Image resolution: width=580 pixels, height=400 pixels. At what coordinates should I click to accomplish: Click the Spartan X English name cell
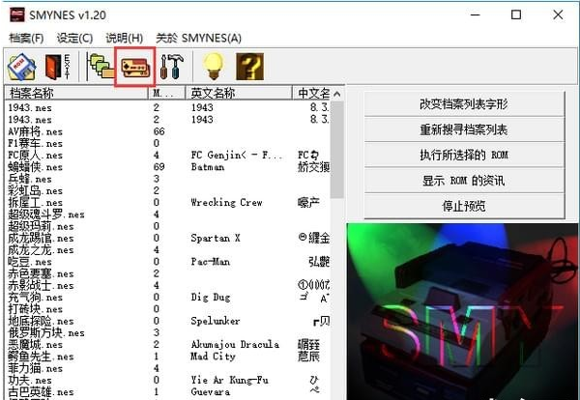click(216, 238)
